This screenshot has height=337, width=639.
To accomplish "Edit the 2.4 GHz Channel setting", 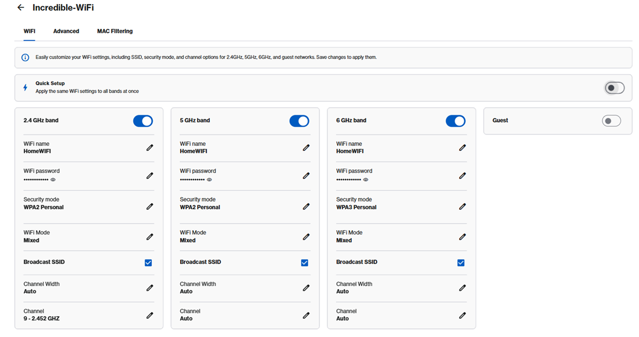I will click(x=149, y=315).
